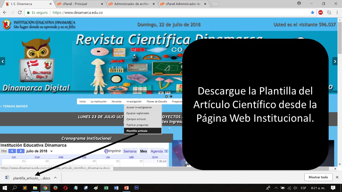Select Acceso investigadores from the submenu

click(143, 107)
